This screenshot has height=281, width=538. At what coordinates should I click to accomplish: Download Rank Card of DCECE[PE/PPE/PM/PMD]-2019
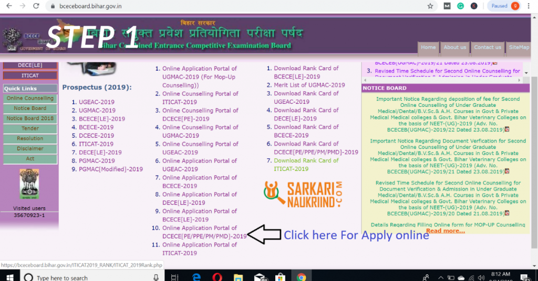(316, 147)
